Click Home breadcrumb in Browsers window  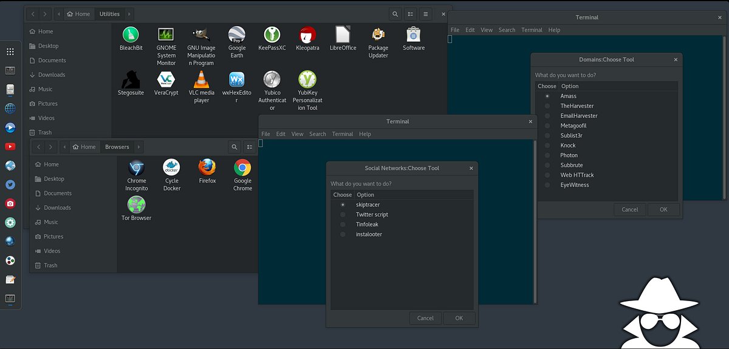tap(83, 147)
